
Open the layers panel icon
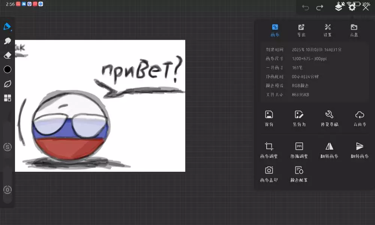[x=338, y=7]
